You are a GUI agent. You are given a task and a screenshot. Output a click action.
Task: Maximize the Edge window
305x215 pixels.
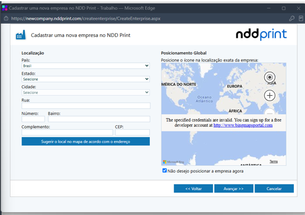pyautogui.click(x=284, y=8)
